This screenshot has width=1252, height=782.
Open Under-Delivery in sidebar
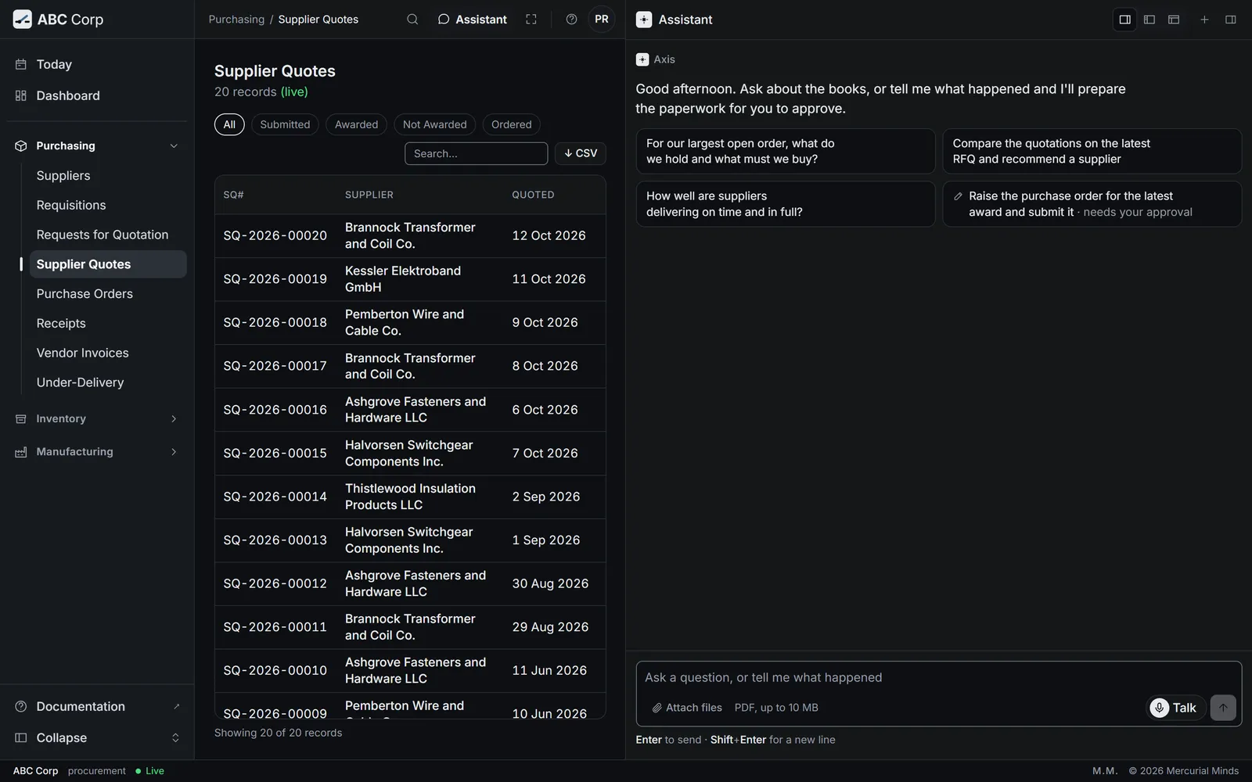[108, 382]
